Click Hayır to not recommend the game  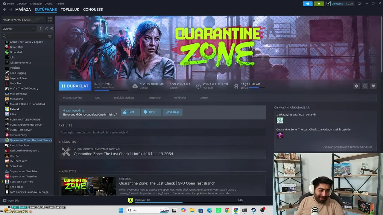point(151,112)
